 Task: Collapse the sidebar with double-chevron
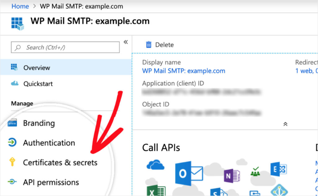pyautogui.click(x=126, y=42)
